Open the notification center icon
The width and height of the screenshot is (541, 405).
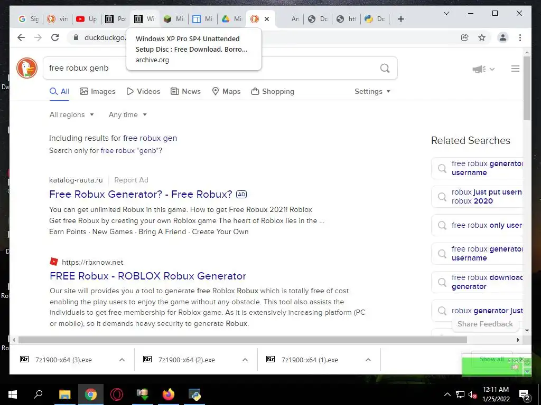(x=524, y=394)
